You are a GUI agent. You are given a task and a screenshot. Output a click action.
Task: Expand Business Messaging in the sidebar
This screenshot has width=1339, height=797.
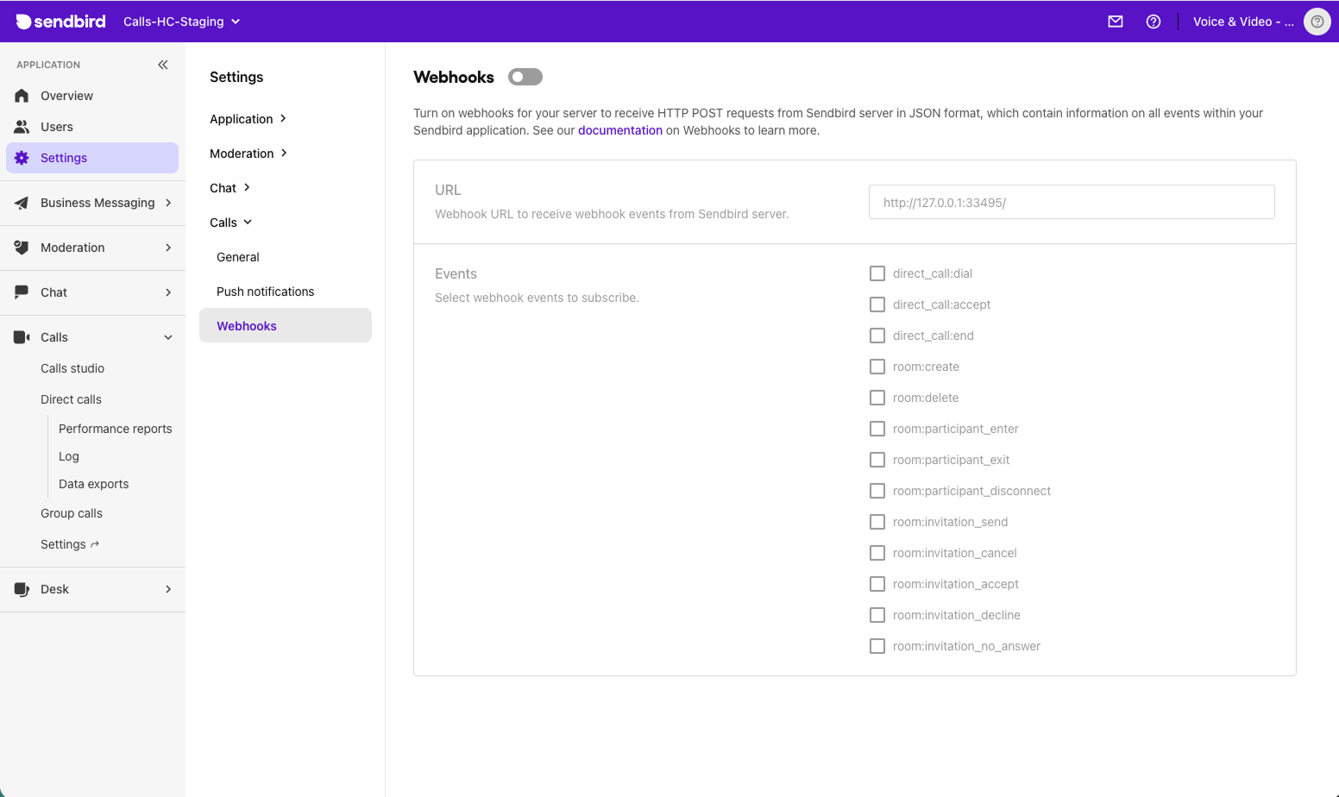(x=168, y=203)
